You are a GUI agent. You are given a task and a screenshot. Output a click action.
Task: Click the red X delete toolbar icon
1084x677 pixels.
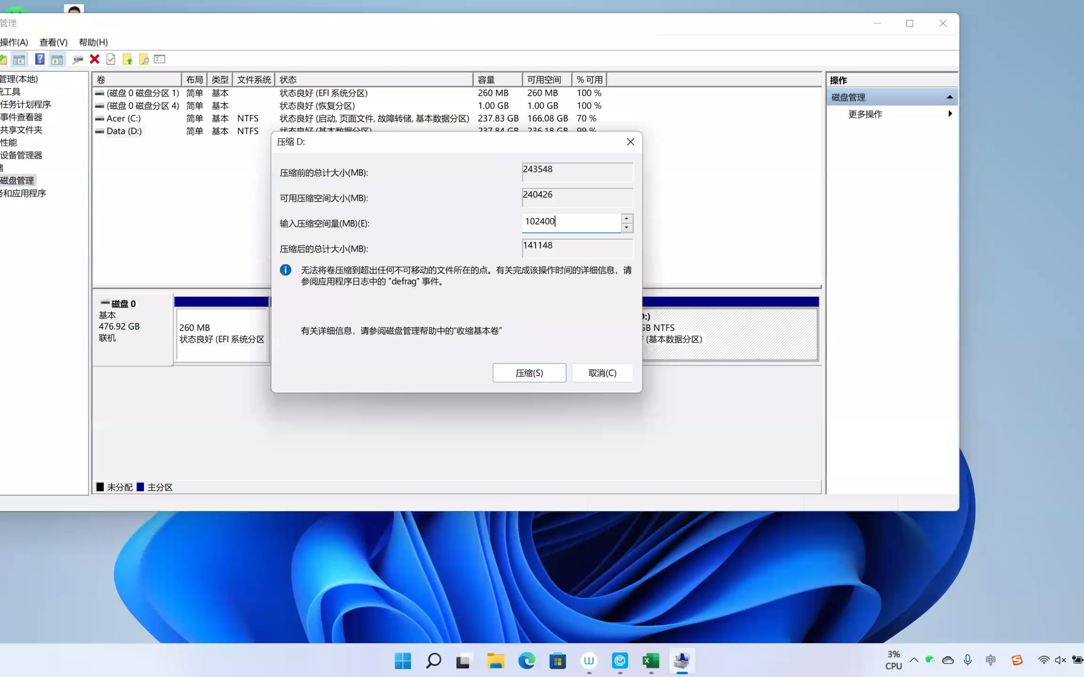point(95,59)
